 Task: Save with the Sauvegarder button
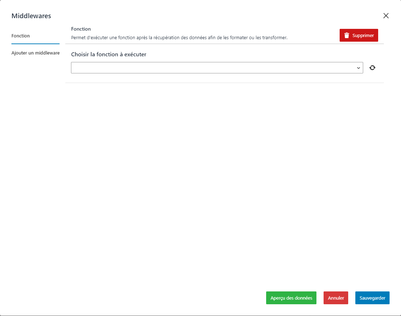point(372,298)
